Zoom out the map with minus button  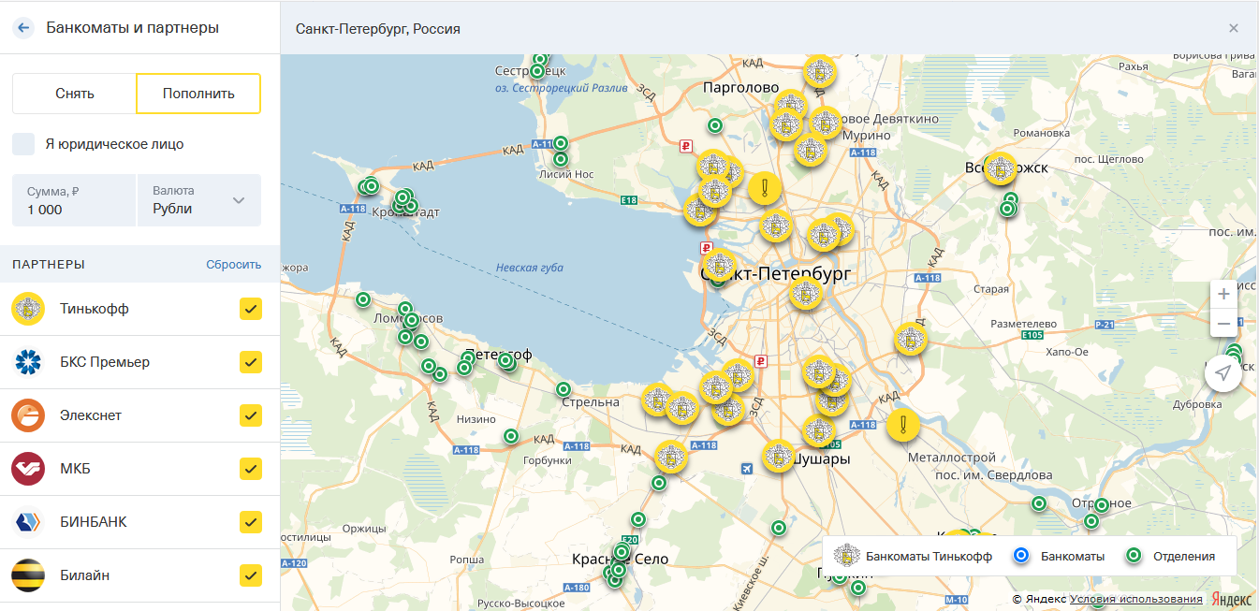[1223, 324]
